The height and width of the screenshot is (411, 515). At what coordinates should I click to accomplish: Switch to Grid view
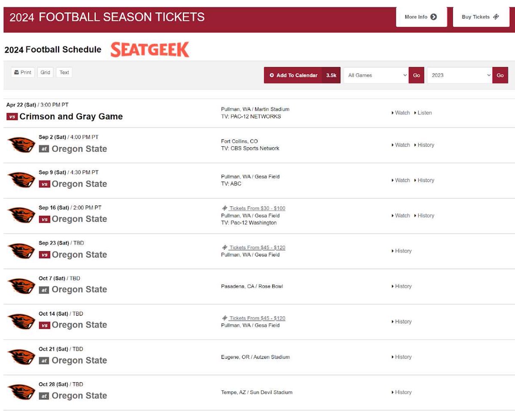point(45,72)
